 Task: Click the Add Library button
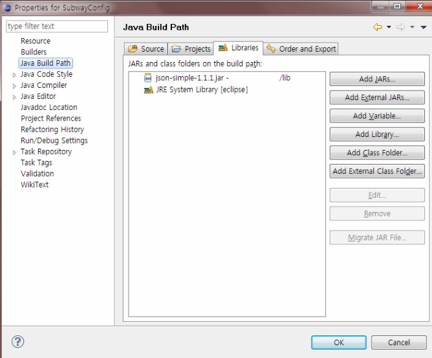[x=377, y=134]
